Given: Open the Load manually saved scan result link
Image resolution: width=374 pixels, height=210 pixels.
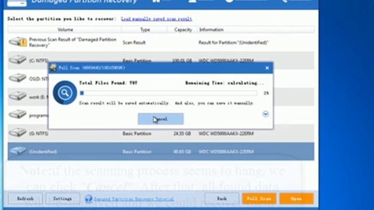Looking at the screenshot, I should (x=157, y=19).
